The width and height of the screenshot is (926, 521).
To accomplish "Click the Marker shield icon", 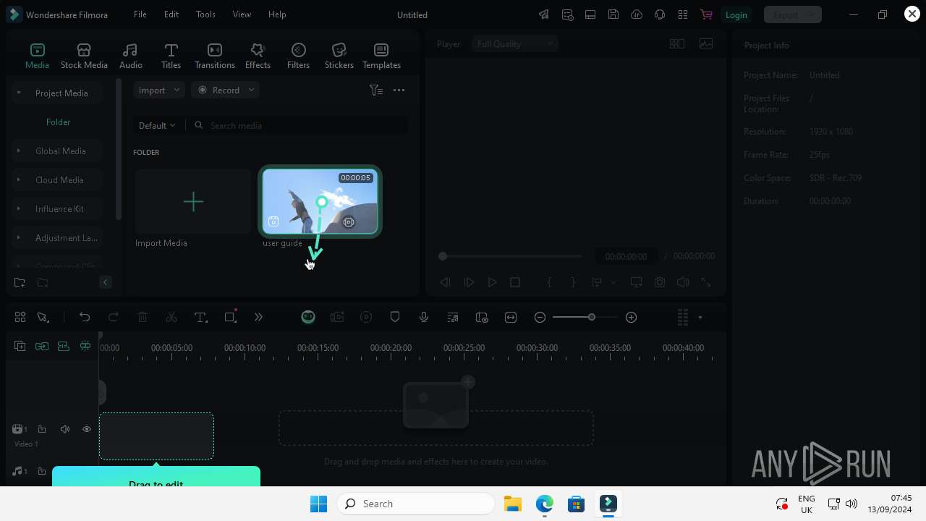I will [x=395, y=317].
